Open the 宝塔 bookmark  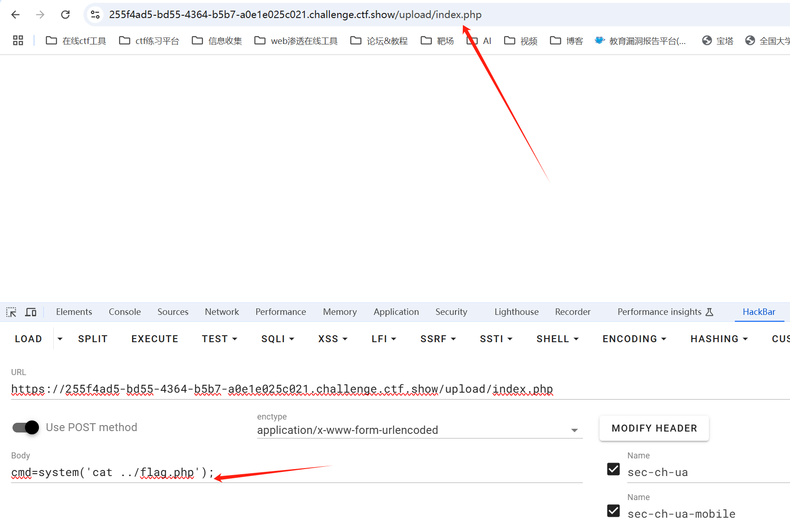718,41
